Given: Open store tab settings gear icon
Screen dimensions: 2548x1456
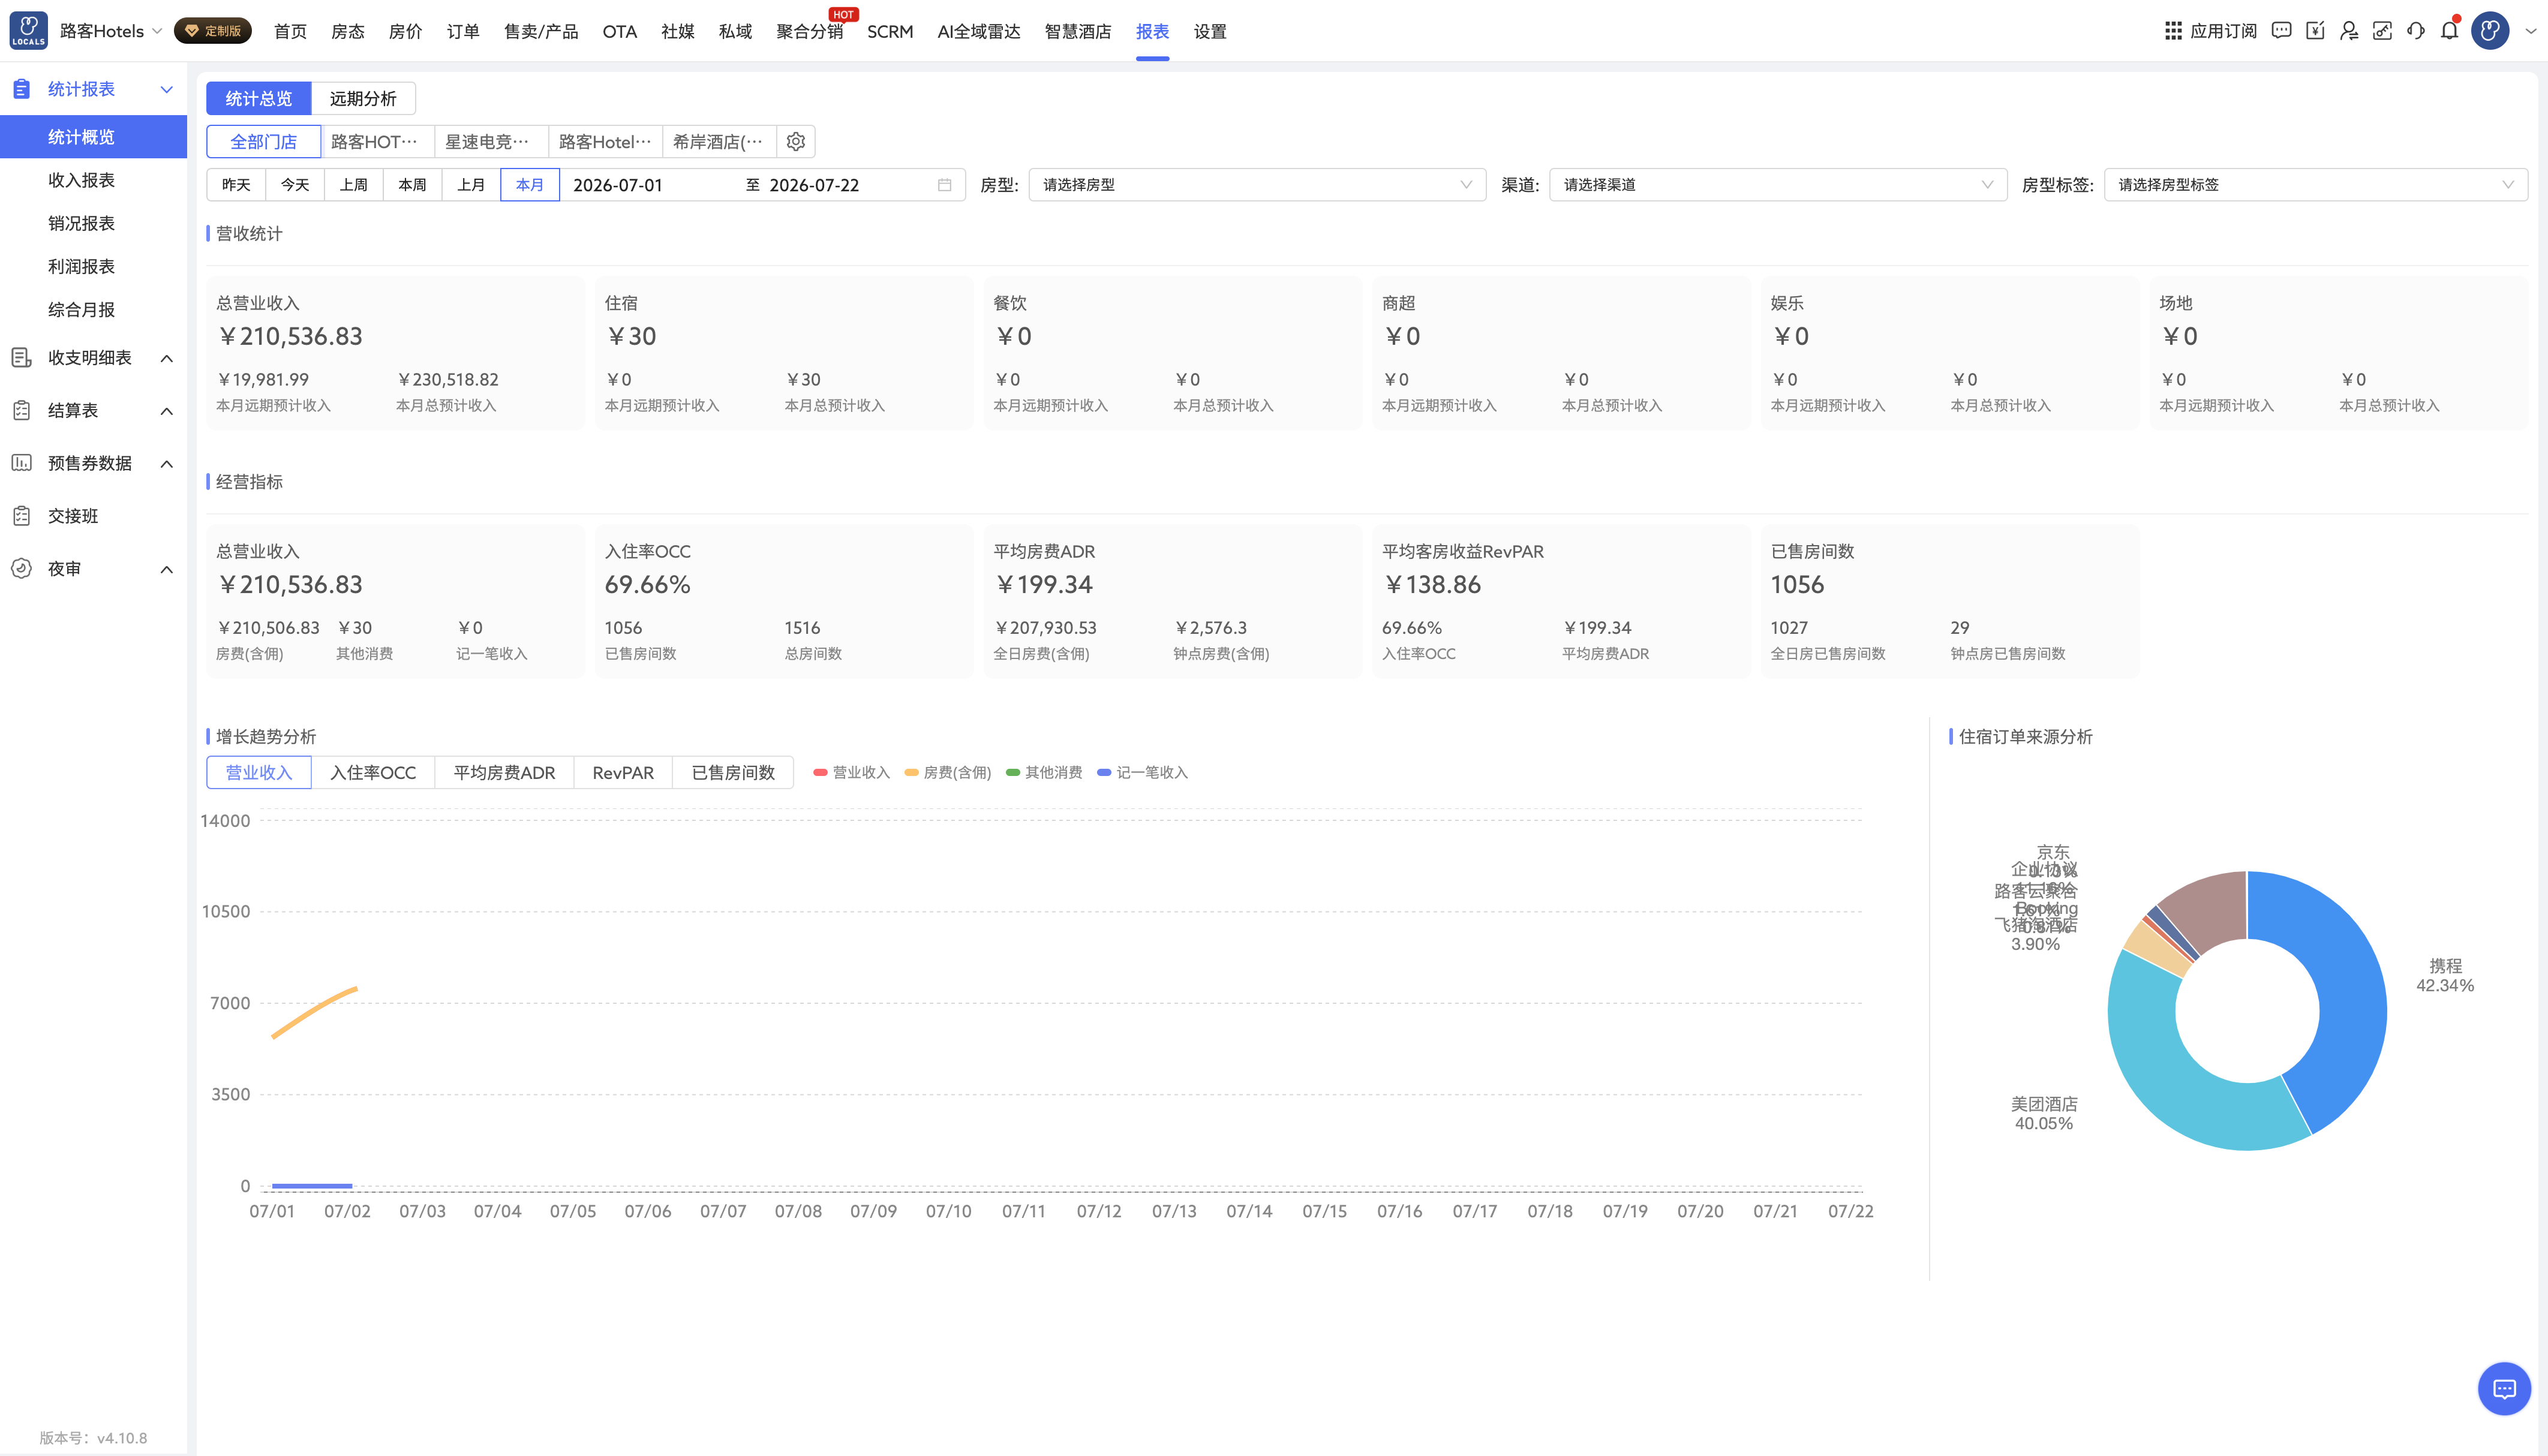Looking at the screenshot, I should click(796, 142).
